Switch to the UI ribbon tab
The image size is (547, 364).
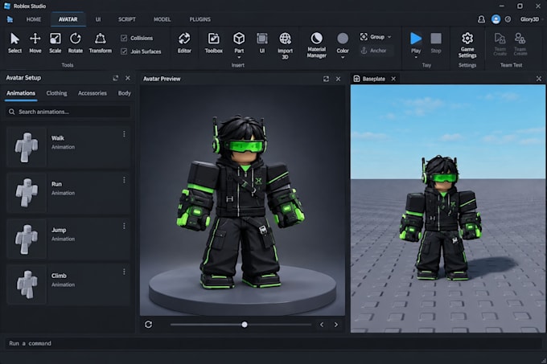pyautogui.click(x=98, y=19)
